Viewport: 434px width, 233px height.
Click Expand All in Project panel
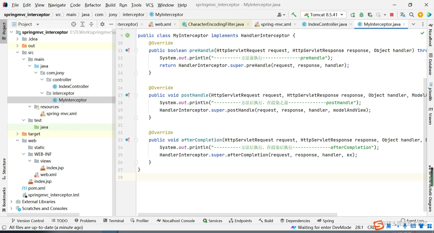click(82, 24)
